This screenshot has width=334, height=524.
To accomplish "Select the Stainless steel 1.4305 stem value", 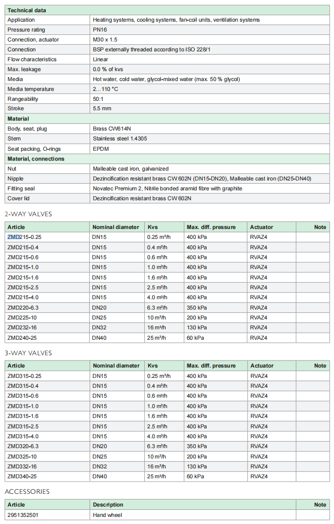I will pyautogui.click(x=123, y=139).
